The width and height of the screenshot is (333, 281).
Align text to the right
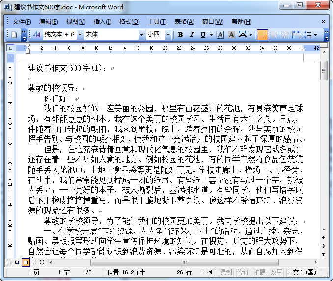[x=284, y=35]
